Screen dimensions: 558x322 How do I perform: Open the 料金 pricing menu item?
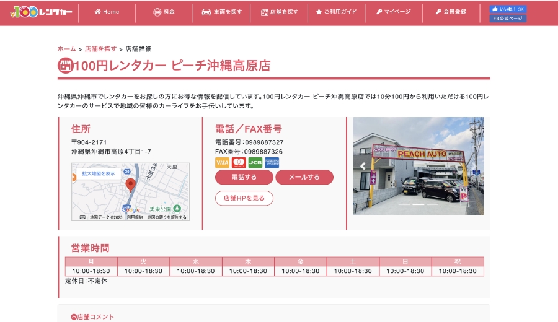pos(164,12)
